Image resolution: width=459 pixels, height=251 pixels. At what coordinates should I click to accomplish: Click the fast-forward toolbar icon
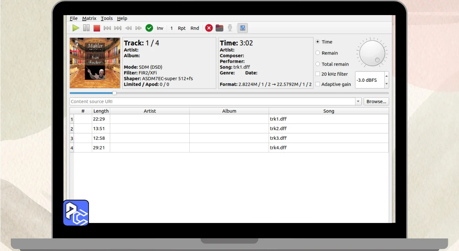pos(138,28)
